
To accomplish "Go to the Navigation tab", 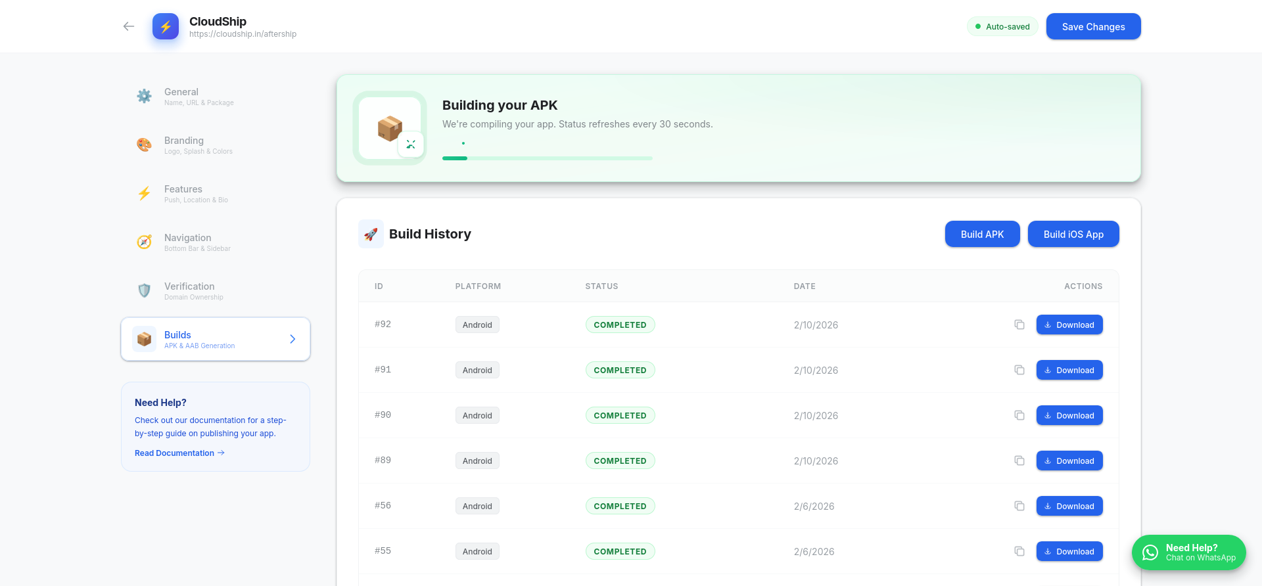I will tap(216, 242).
